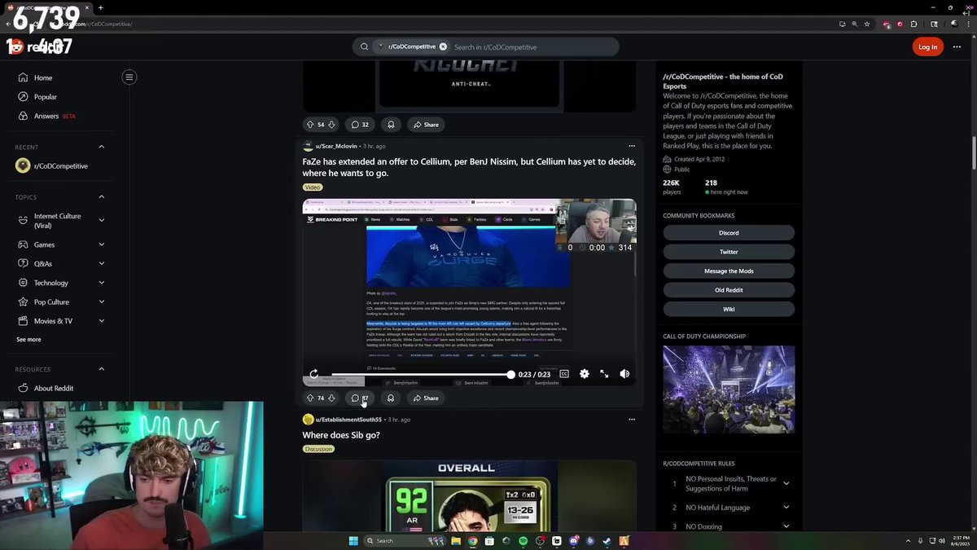Open options menu for EstablishmentSouth55 post

point(631,420)
